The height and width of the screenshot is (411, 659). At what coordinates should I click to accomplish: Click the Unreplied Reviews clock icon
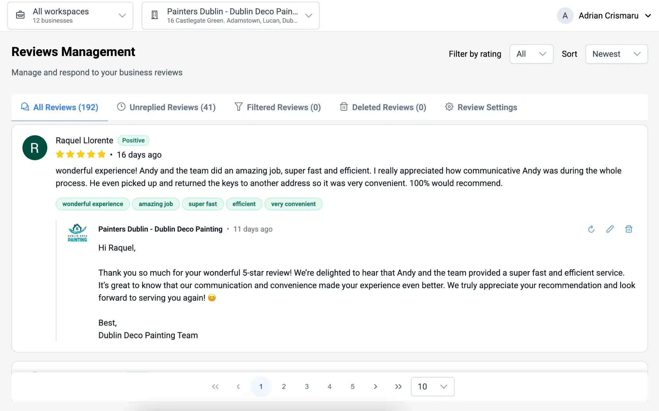click(121, 107)
